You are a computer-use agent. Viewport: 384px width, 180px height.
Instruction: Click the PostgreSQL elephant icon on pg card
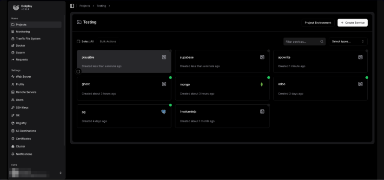coord(164,112)
